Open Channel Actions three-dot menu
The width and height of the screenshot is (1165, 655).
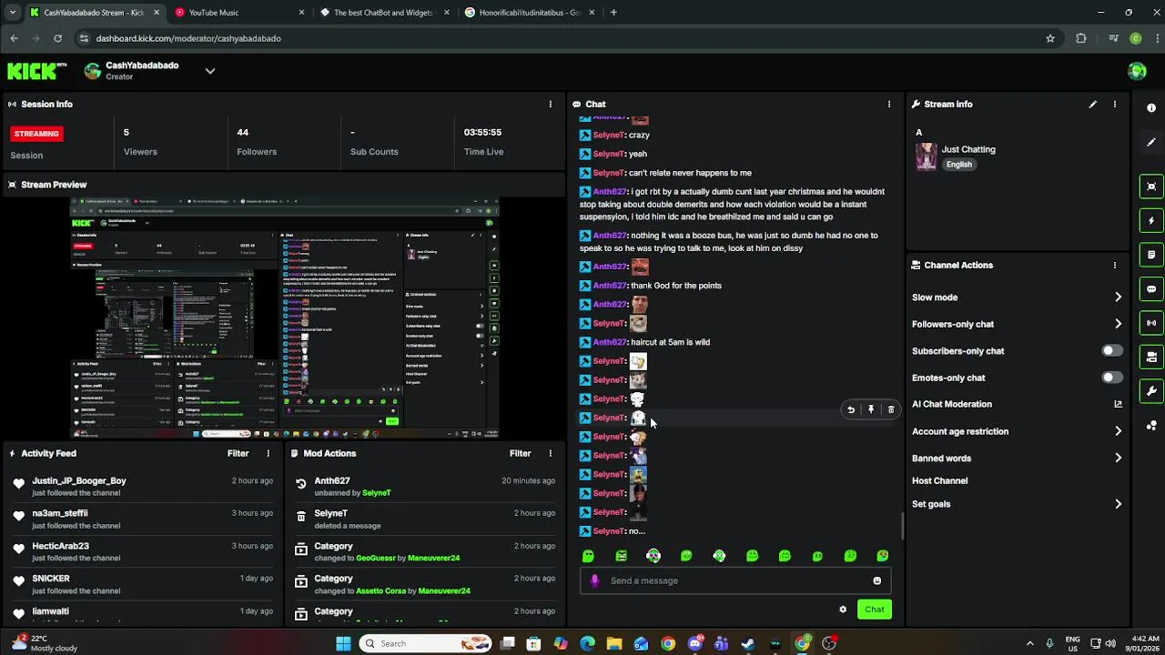[x=1115, y=265]
